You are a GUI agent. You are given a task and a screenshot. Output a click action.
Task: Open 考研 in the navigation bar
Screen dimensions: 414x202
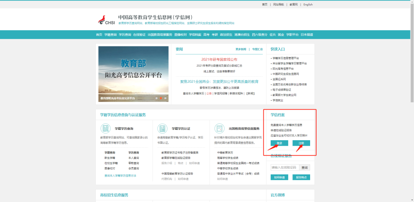click(x=215, y=34)
